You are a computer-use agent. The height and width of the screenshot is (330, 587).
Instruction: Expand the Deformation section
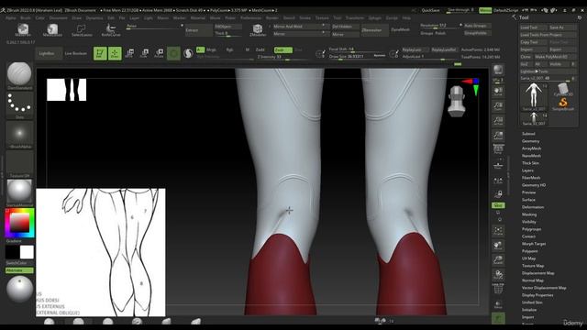coord(533,207)
